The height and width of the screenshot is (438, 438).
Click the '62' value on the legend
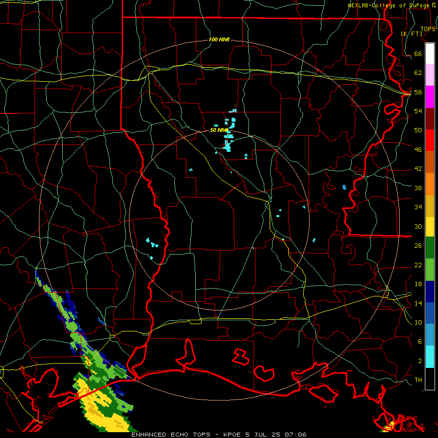click(x=418, y=73)
